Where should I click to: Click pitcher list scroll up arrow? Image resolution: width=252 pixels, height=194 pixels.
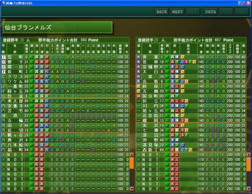coord(248,155)
